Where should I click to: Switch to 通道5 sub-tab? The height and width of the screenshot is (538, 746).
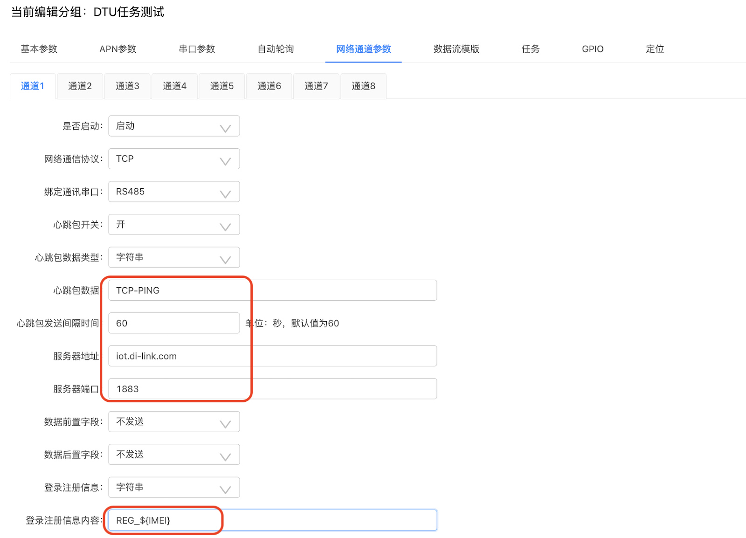click(222, 86)
